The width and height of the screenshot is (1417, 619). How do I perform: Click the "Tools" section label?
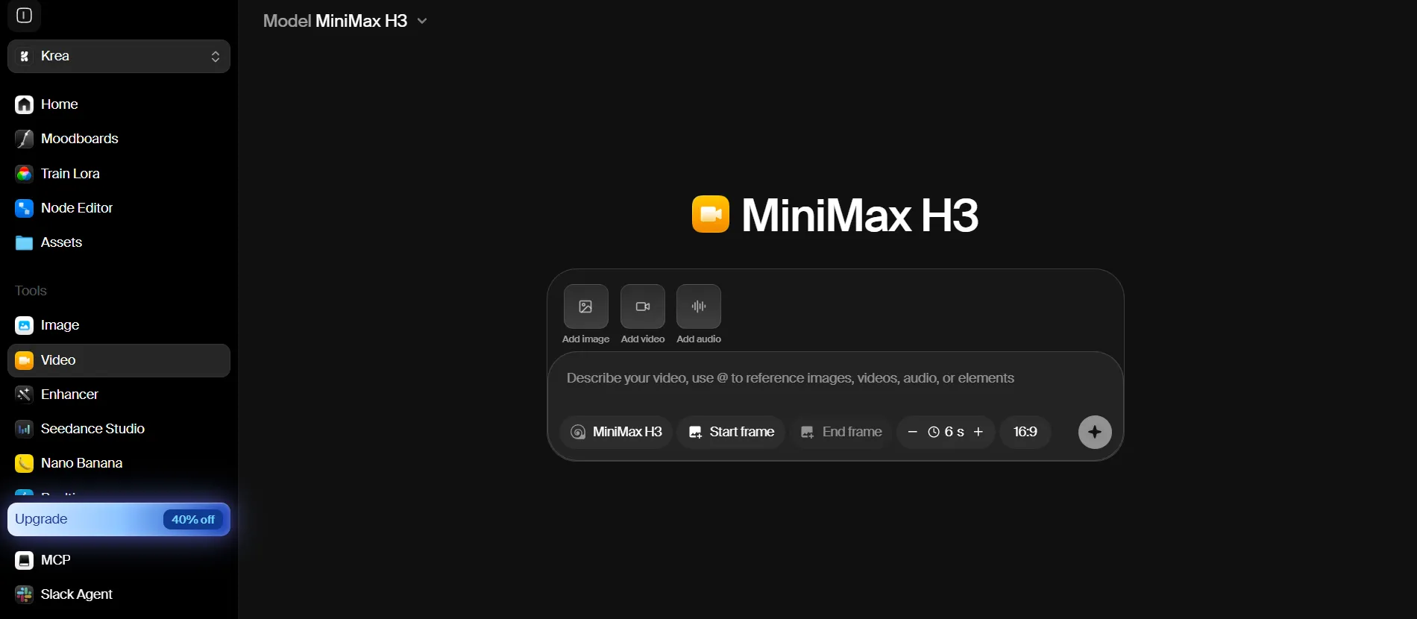(31, 291)
